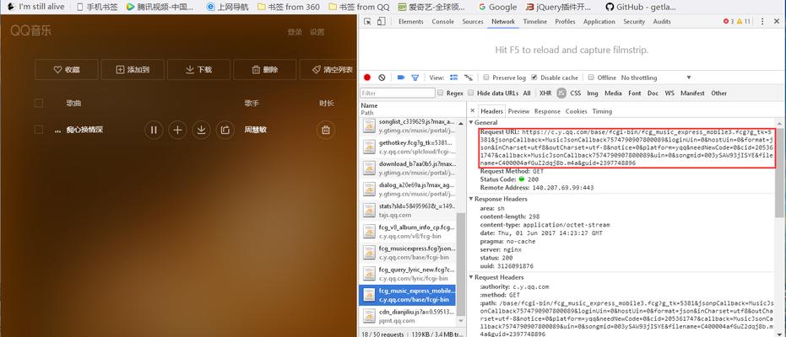Open DevTools three-dot customize menu
Image resolution: width=786 pixels, height=337 pixels.
(762, 22)
